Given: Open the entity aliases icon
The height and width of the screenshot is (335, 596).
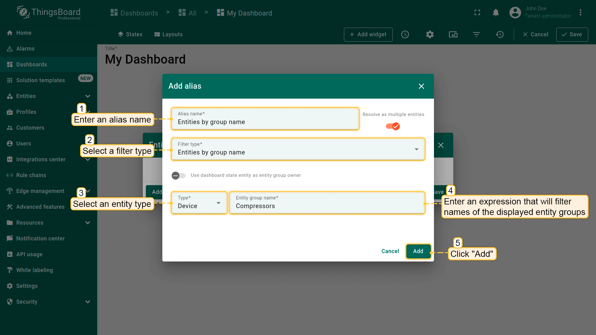Looking at the screenshot, I should (453, 34).
